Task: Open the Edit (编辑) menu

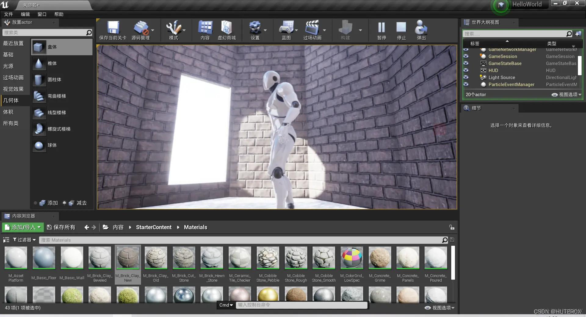Action: point(25,14)
